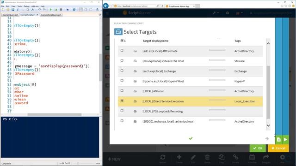Click New Remote PowerShell Tab icon in ISE

[x=68, y=10]
